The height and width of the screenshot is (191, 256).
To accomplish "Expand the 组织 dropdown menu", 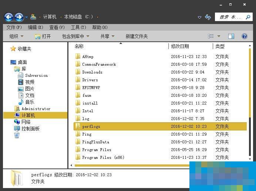I will (16, 36).
